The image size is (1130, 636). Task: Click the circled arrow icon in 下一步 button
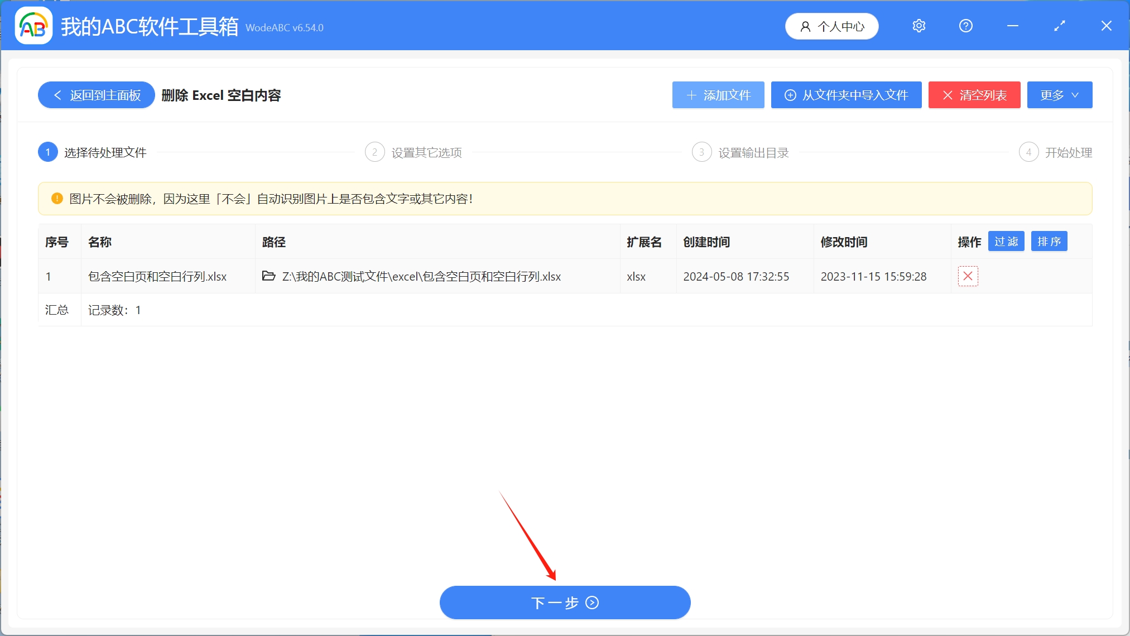point(592,603)
